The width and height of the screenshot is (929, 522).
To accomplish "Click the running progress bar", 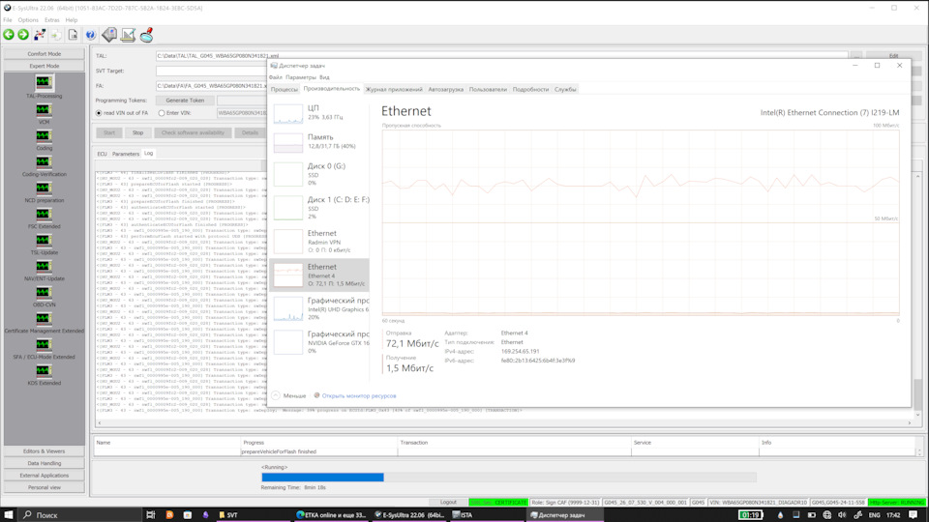I will click(x=508, y=477).
